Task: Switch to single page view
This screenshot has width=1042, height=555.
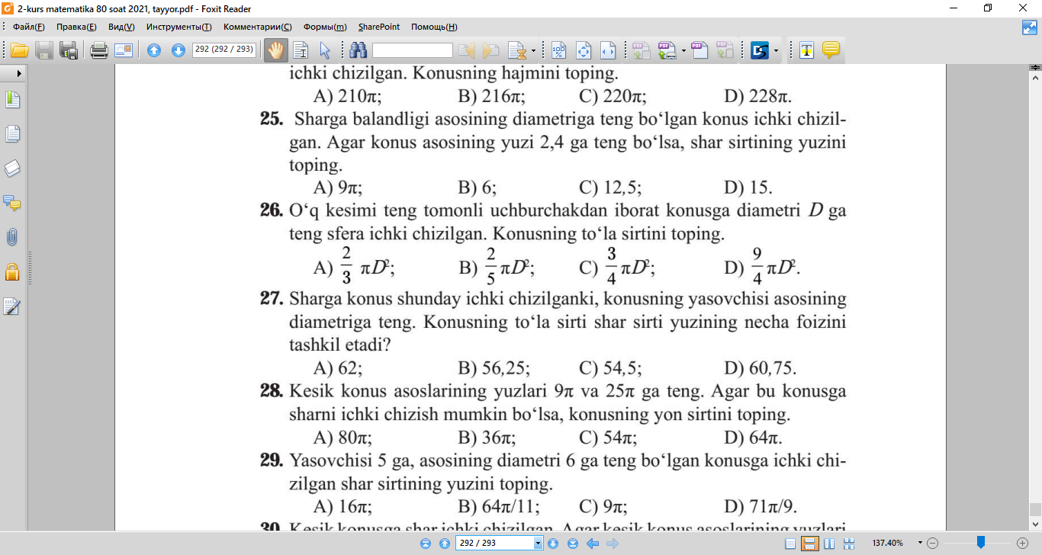Action: click(790, 544)
